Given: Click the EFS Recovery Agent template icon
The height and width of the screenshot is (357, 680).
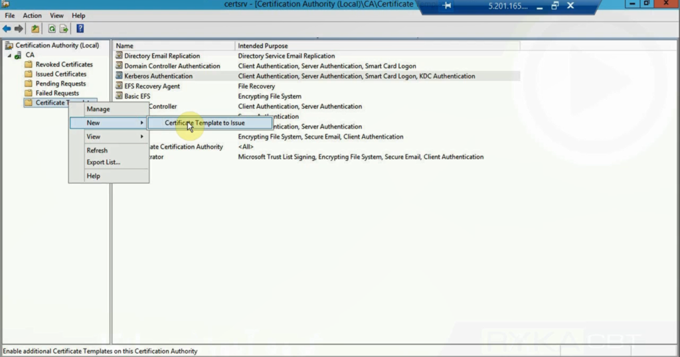Looking at the screenshot, I should 119,86.
